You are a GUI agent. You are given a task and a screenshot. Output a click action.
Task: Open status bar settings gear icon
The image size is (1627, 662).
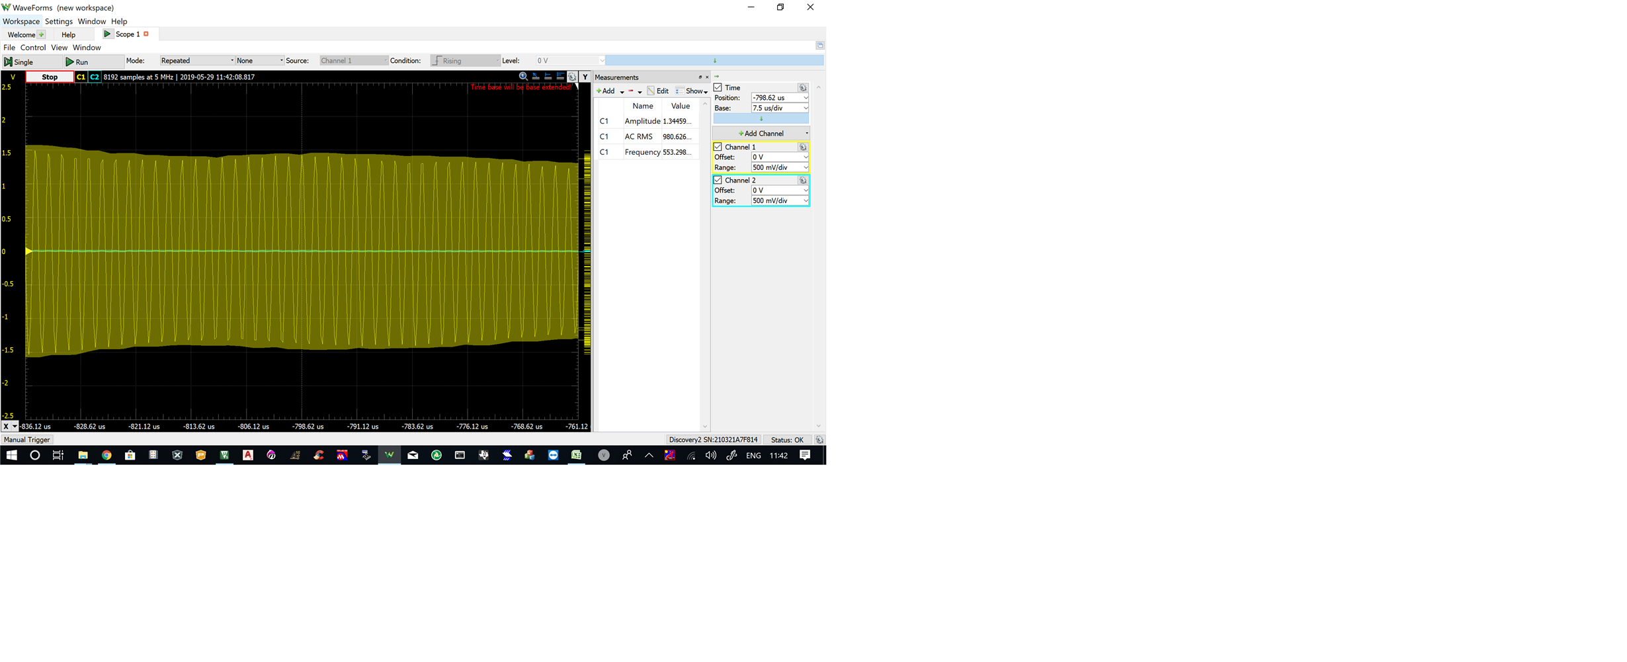[819, 440]
